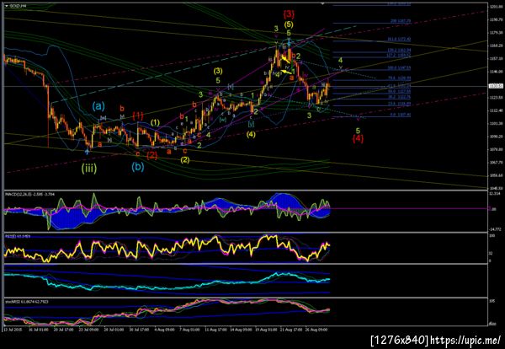Select the red {1} wave label
The image size is (505, 349).
tap(138, 115)
